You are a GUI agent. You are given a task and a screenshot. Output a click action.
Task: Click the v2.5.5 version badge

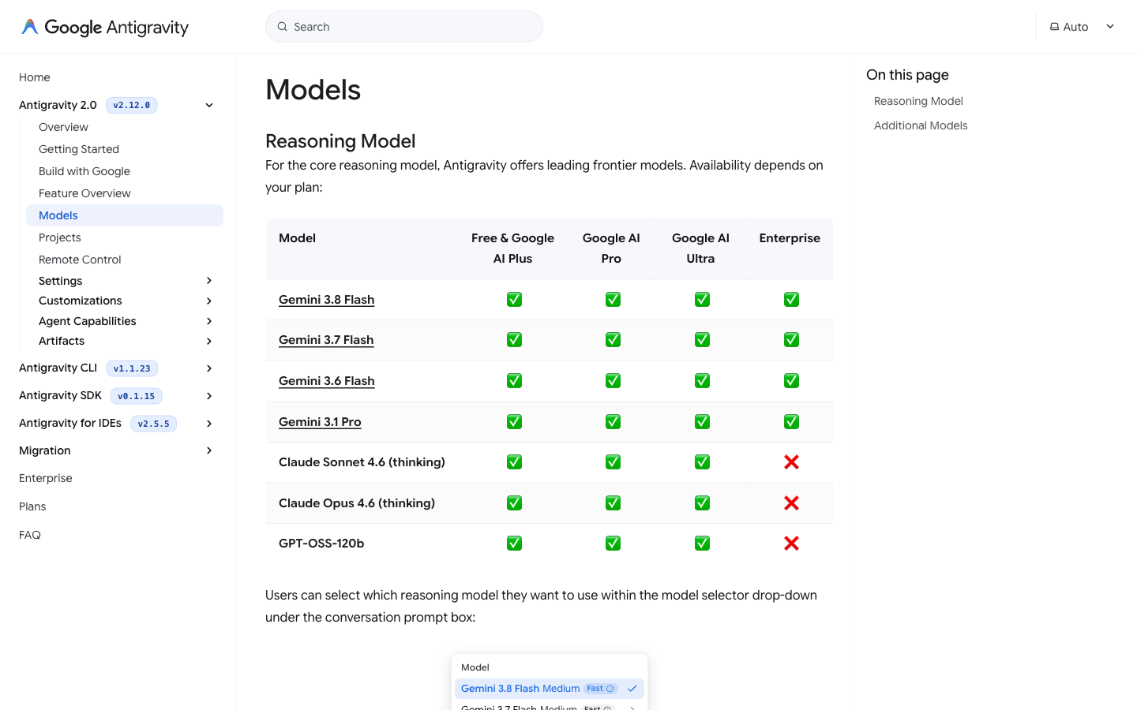[153, 424]
